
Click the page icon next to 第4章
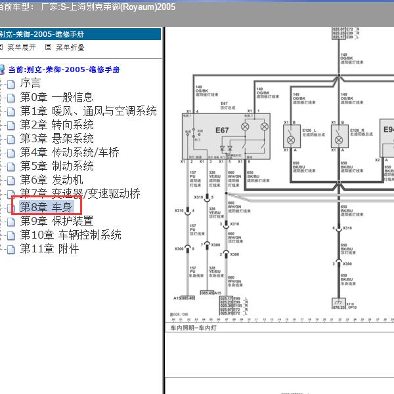(11, 153)
